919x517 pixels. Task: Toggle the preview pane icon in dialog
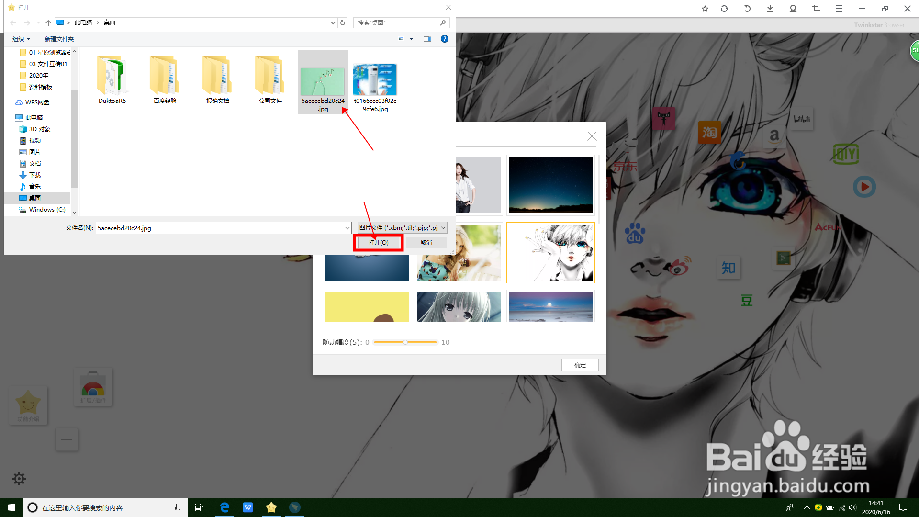pos(427,39)
